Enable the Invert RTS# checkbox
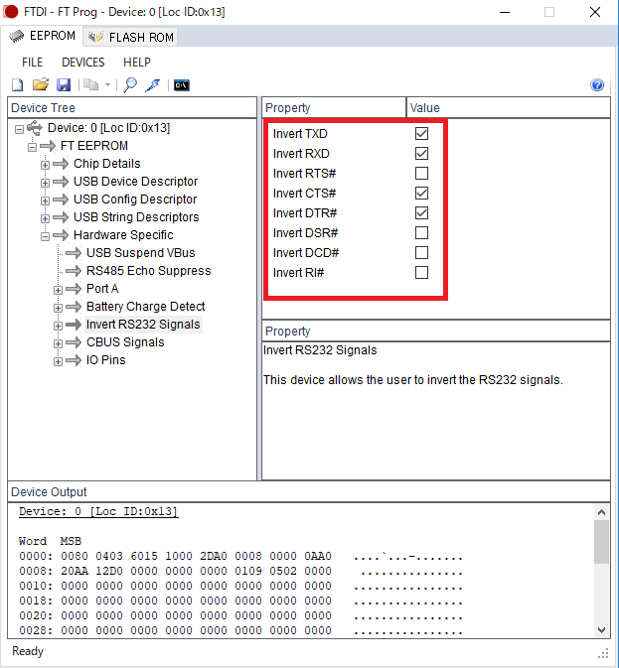Viewport: 619px width, 668px height. (x=421, y=174)
